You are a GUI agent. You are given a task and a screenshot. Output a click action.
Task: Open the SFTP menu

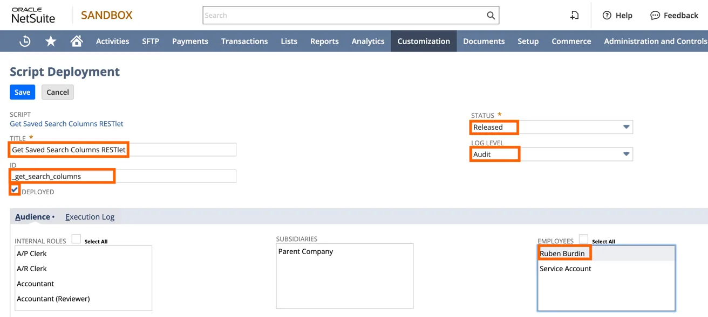click(x=151, y=41)
